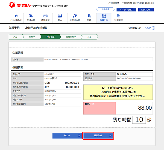Click the ステータス label cell
Viewport: 164px width, 150px height.
coord(99,74)
